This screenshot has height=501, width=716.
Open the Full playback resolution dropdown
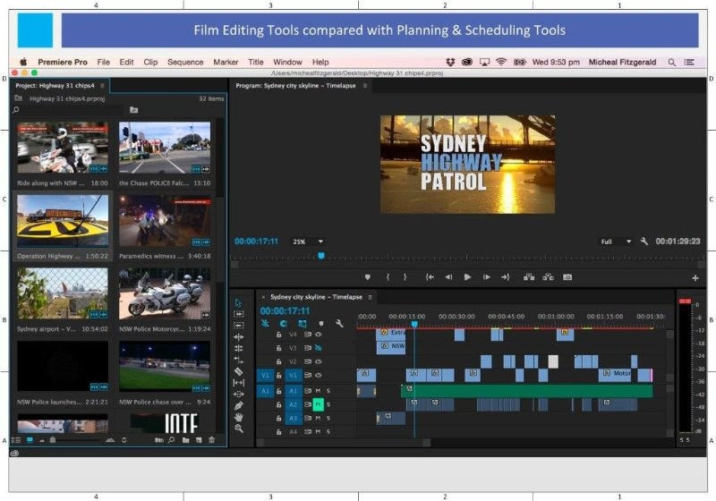point(616,242)
